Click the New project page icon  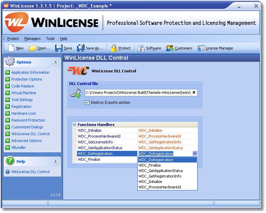click(11, 48)
